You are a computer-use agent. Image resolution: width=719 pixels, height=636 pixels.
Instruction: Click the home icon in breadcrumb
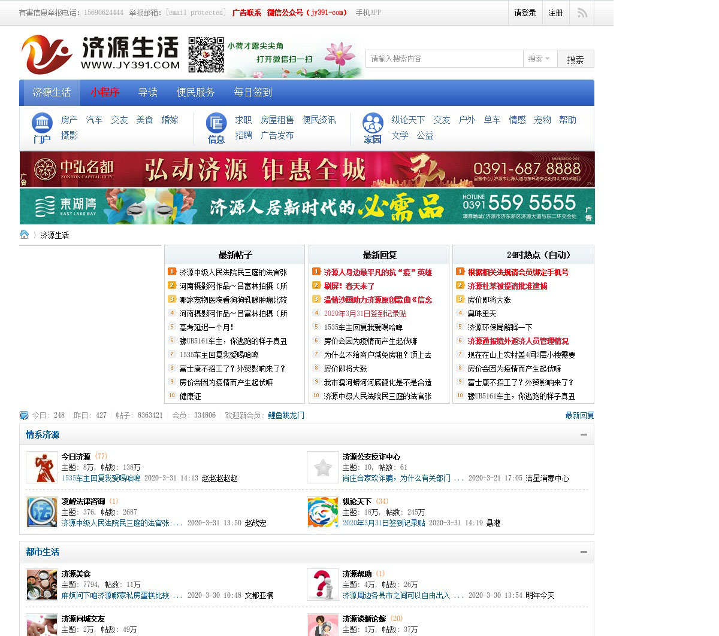pos(24,234)
